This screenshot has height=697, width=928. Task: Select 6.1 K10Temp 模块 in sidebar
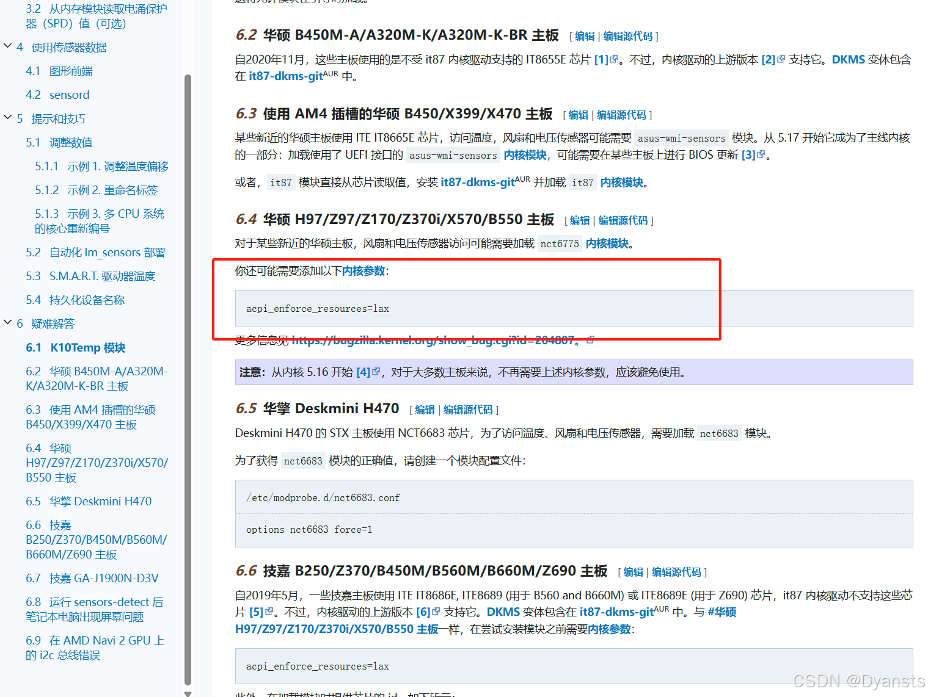pos(75,348)
